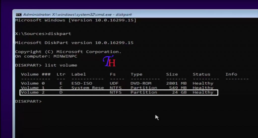Click the 'DISKPART> list volume' command line

(46, 65)
